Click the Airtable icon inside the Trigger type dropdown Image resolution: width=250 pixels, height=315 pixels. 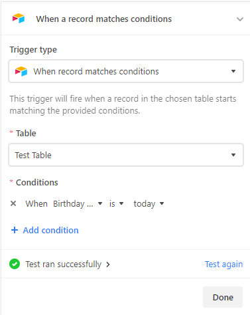[x=21, y=71]
